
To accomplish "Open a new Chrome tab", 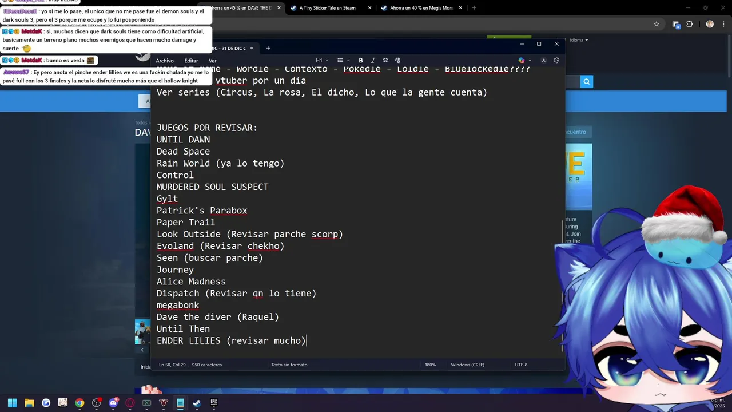I will [x=474, y=8].
